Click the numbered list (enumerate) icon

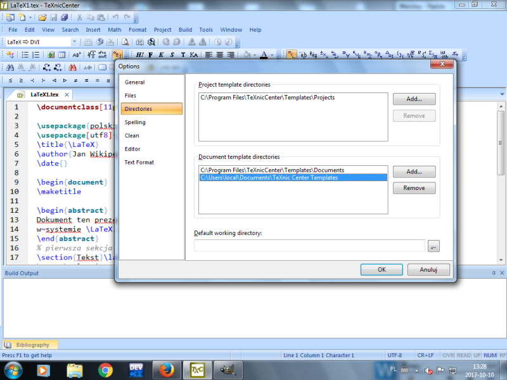(x=36, y=54)
